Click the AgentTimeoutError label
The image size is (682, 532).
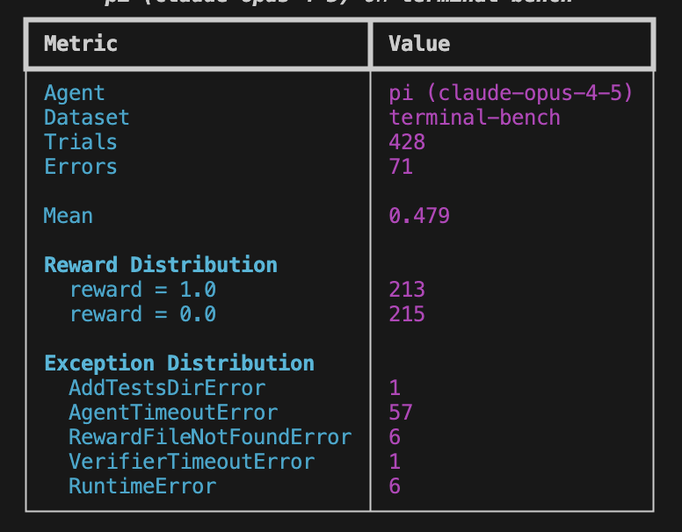point(173,413)
